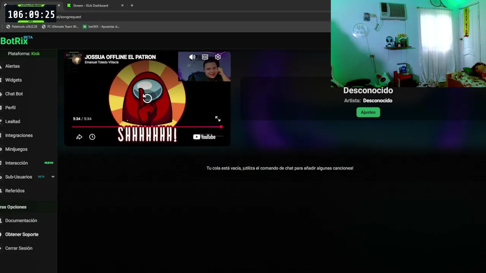This screenshot has width=486, height=273.
Task: Open the Referidos page
Action: click(x=15, y=191)
